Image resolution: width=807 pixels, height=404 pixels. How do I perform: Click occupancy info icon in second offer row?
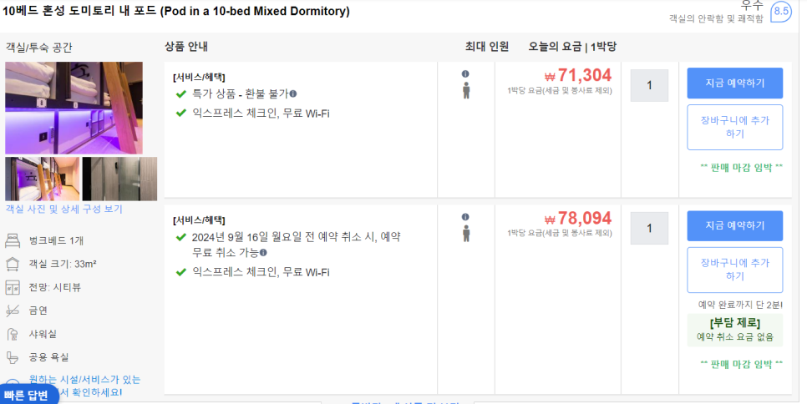click(x=465, y=217)
